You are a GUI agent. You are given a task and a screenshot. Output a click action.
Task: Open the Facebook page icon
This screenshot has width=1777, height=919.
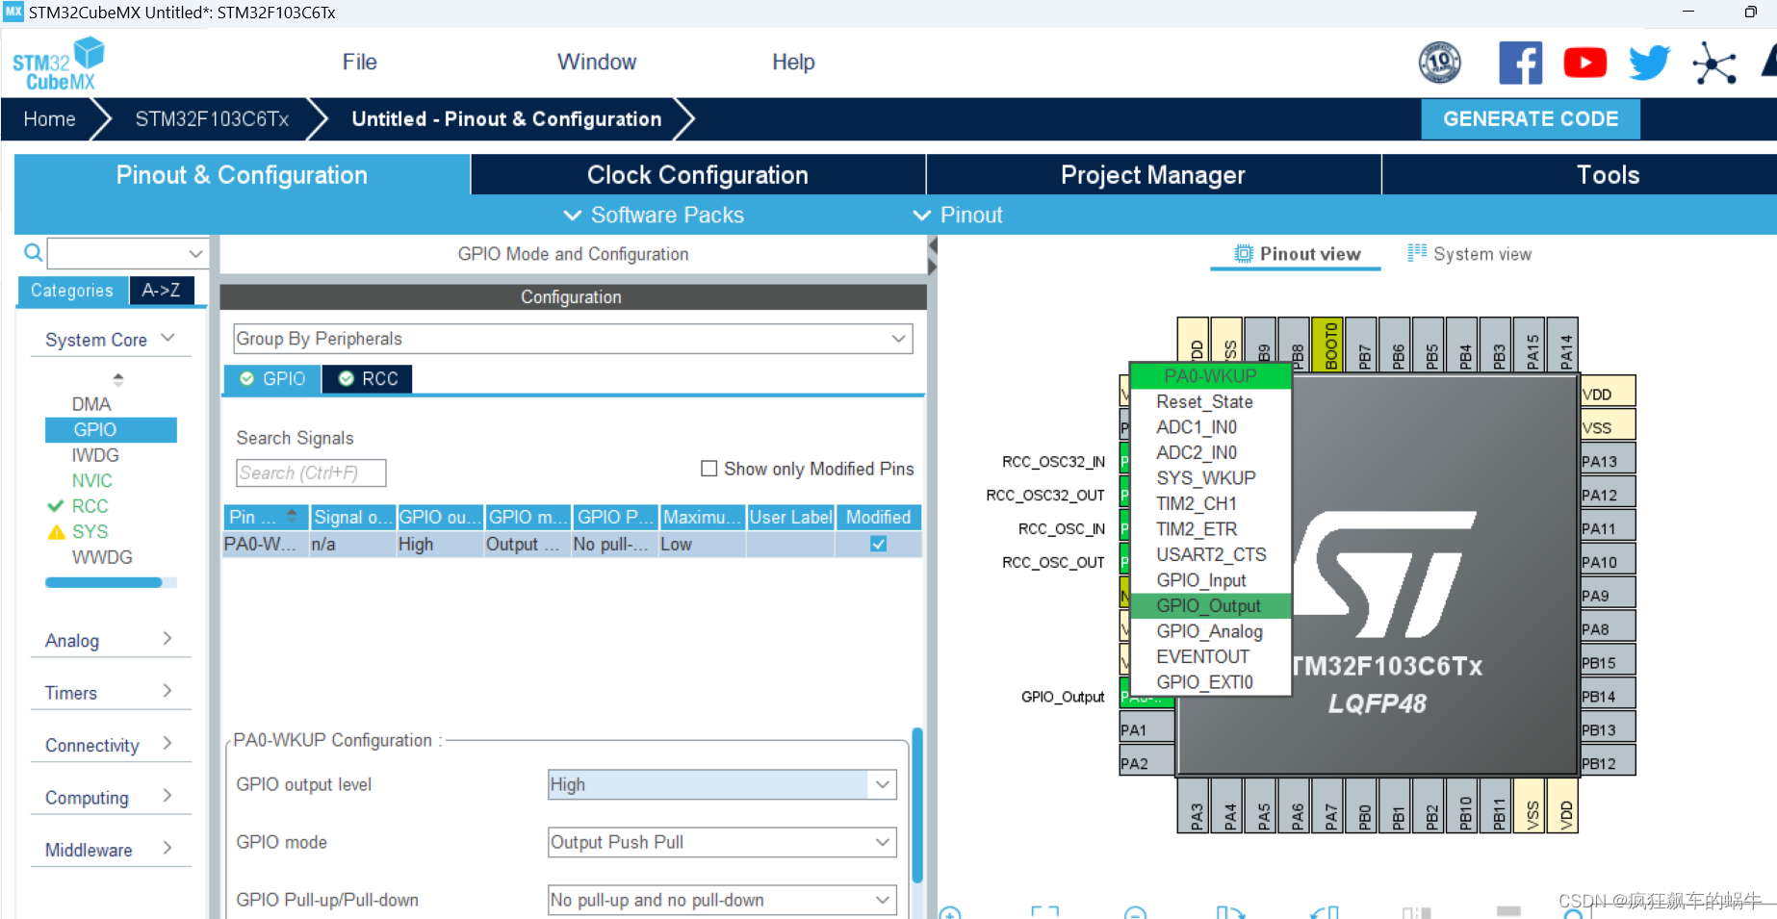(x=1520, y=63)
